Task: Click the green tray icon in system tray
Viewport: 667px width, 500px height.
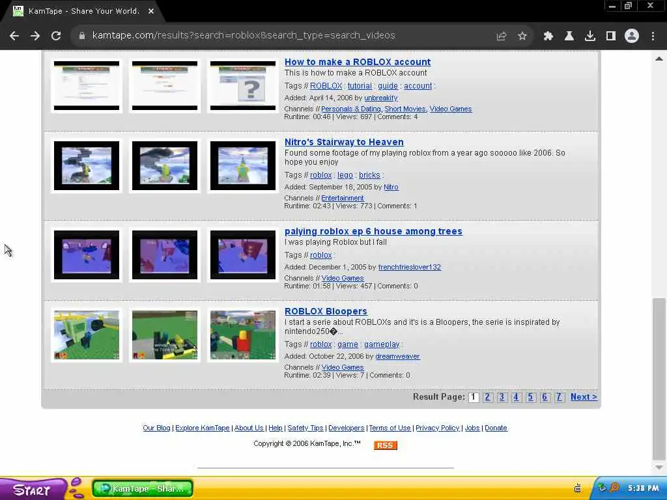Action: [602, 488]
